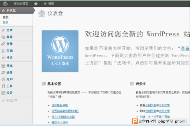Open the 准备 documentation link
190x126 pixels.
[185, 48]
